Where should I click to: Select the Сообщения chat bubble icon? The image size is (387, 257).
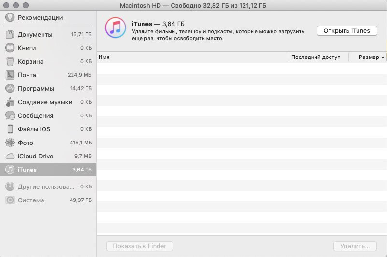(x=10, y=115)
